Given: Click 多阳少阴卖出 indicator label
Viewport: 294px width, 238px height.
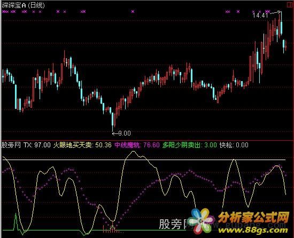Looking at the screenshot, I should pyautogui.click(x=181, y=145).
